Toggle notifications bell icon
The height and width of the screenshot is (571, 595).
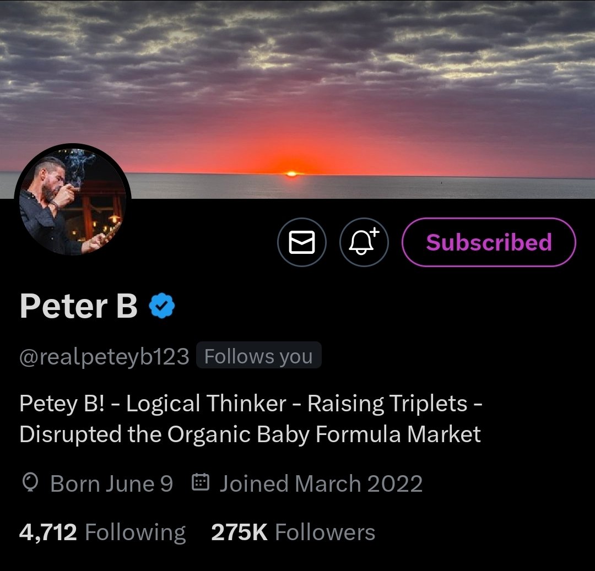click(x=364, y=243)
